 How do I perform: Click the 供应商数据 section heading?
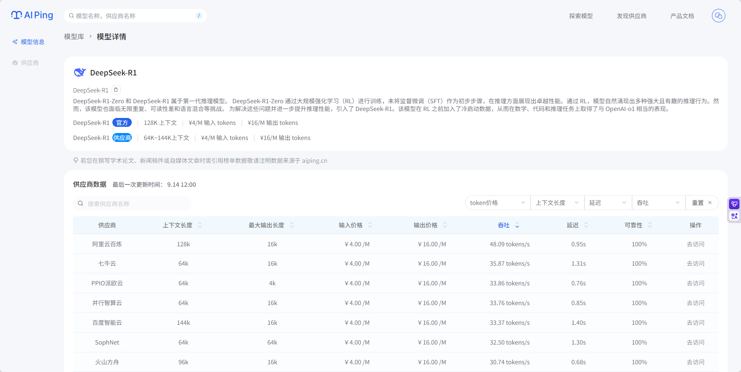pos(90,184)
